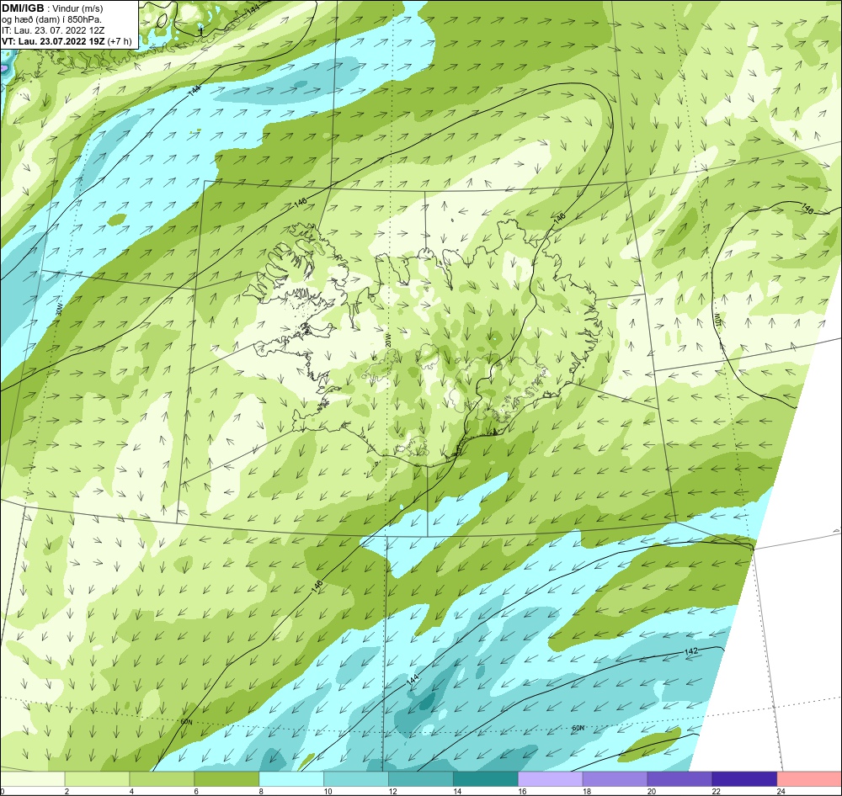Click the '30W' meridian label
842x796 pixels.
click(x=60, y=310)
